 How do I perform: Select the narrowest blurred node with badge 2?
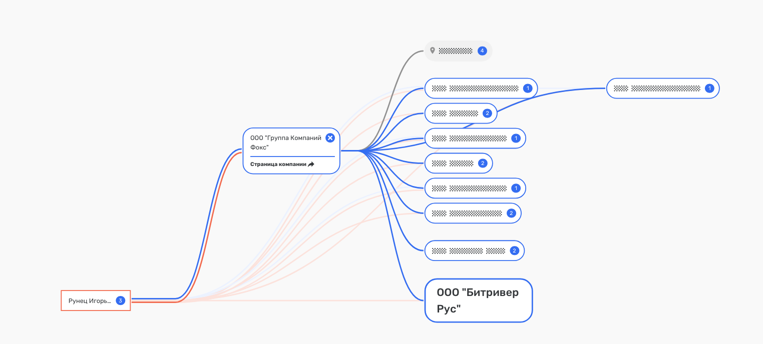(453, 163)
